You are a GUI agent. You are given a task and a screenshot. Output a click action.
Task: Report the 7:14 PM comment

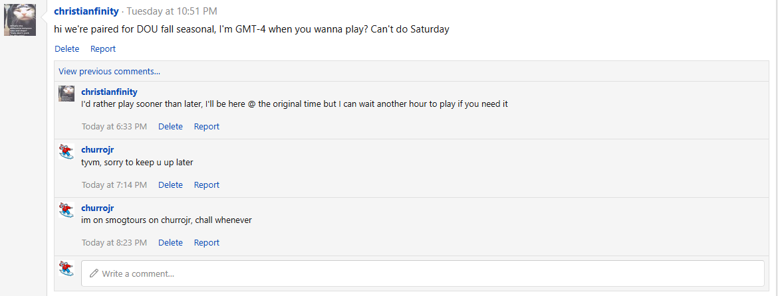coord(206,185)
